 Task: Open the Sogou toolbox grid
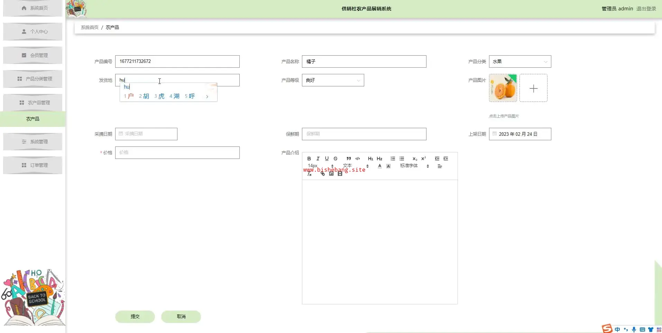(659, 329)
